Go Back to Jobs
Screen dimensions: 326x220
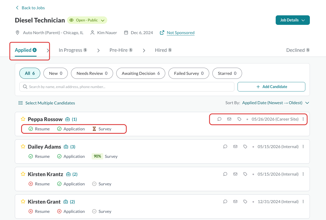(30, 8)
